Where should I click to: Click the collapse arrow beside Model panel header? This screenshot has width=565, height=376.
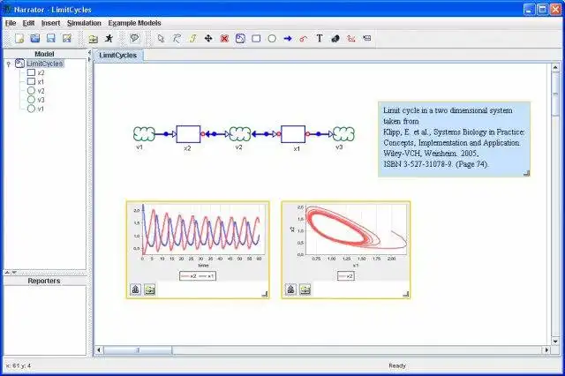(89, 53)
